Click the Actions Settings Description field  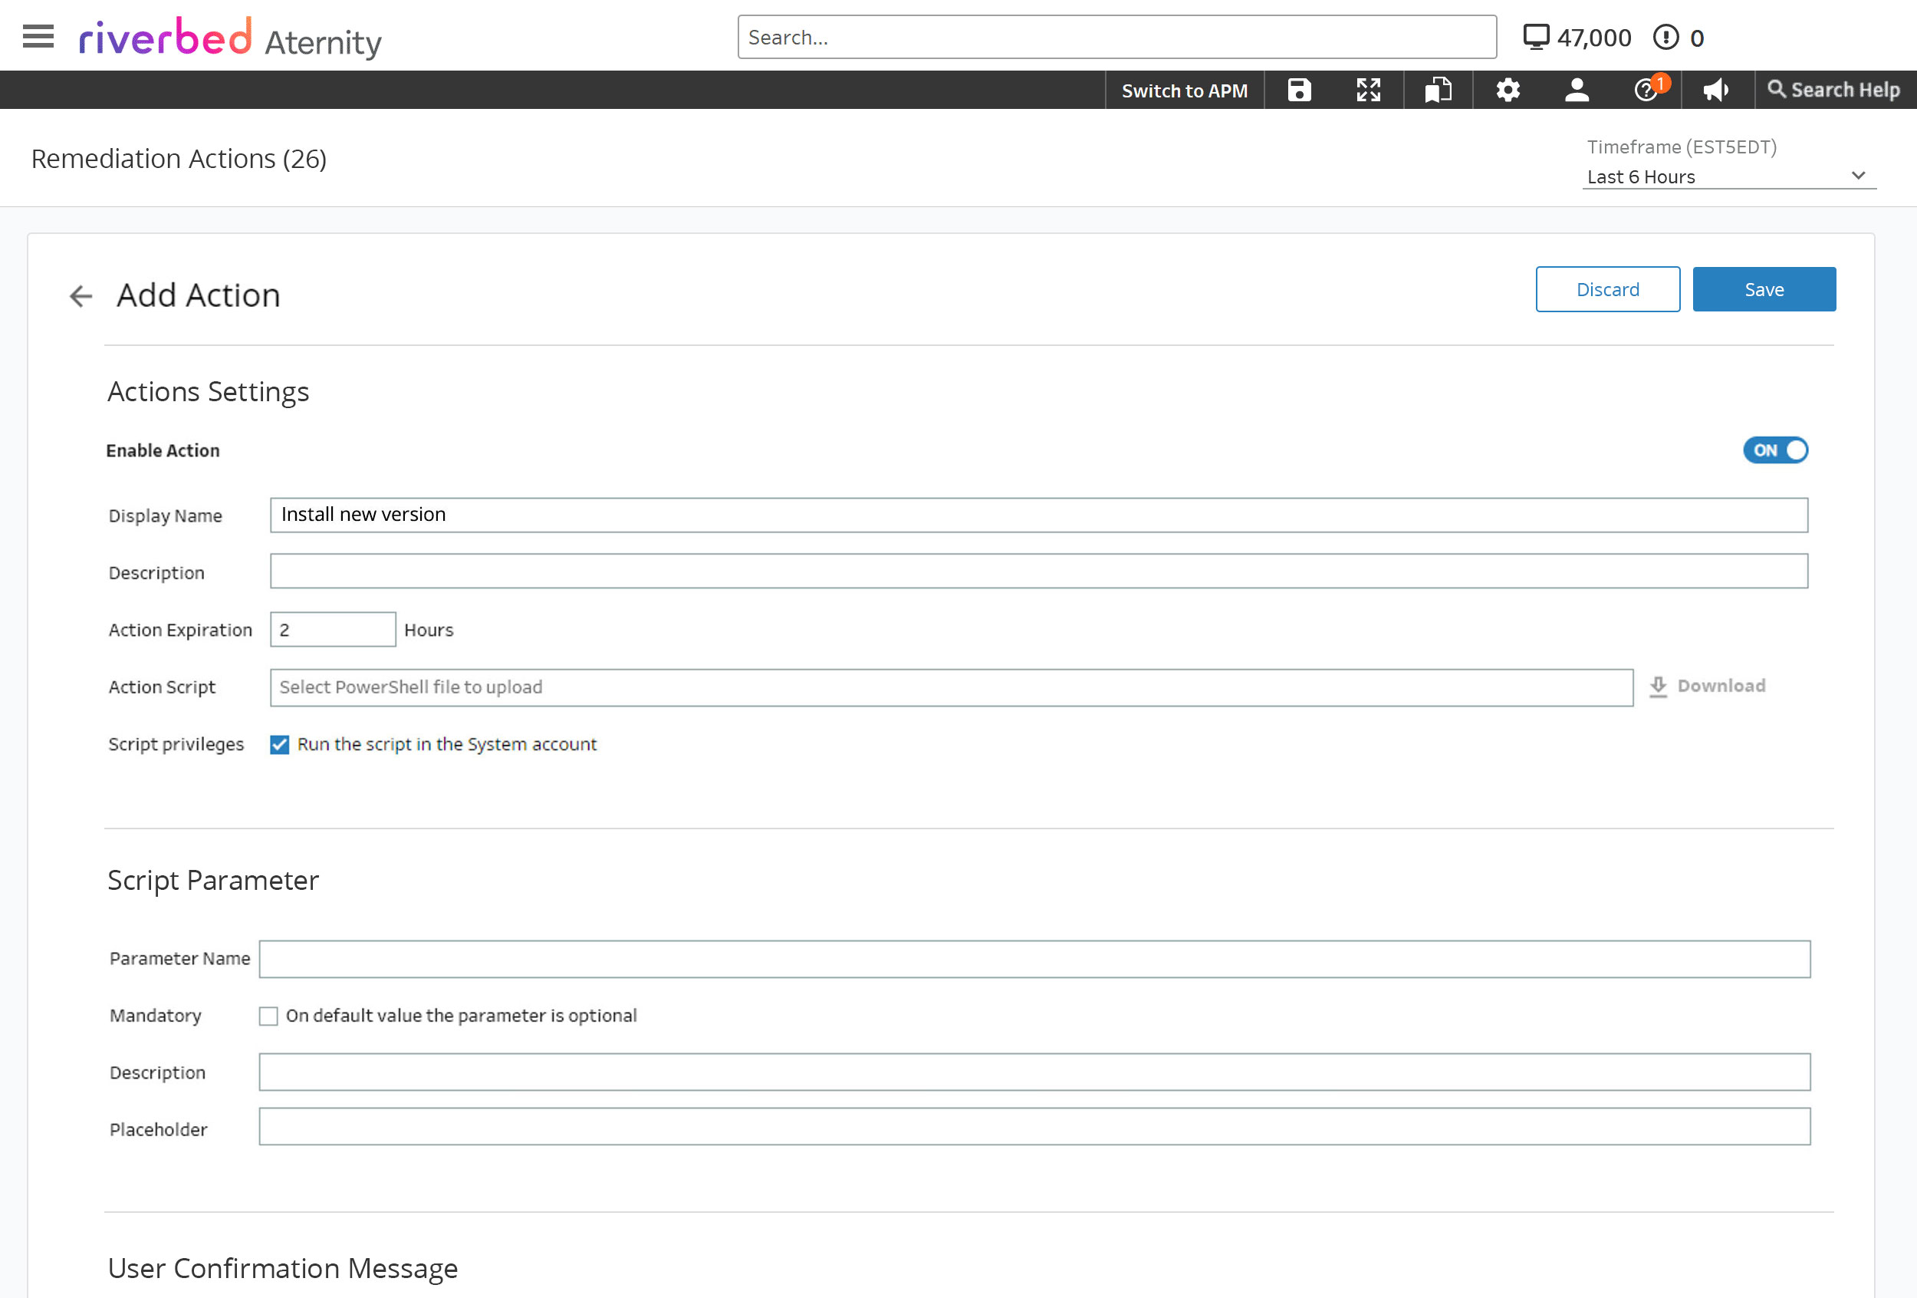[x=1038, y=571]
